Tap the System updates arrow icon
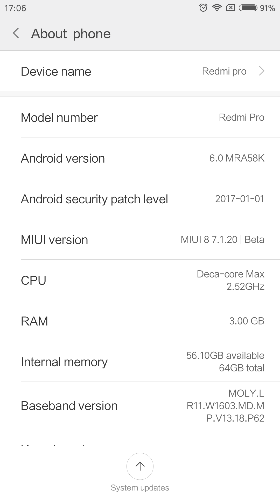This screenshot has height=498, width=280. click(140, 466)
